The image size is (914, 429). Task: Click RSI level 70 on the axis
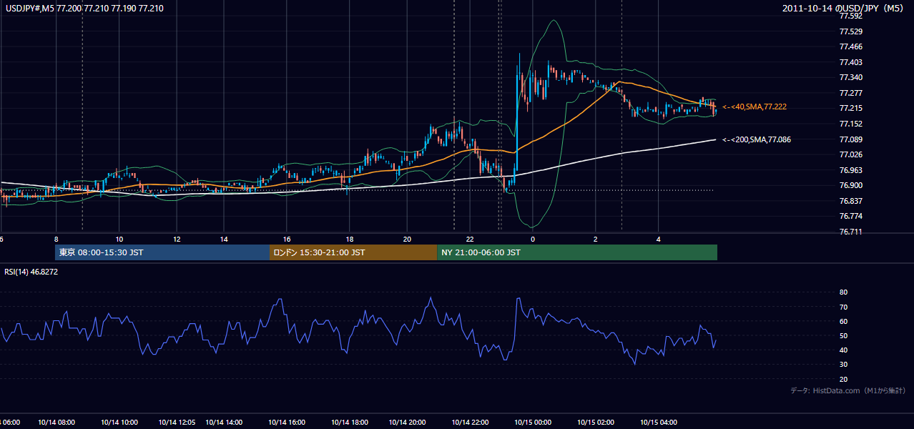843,307
